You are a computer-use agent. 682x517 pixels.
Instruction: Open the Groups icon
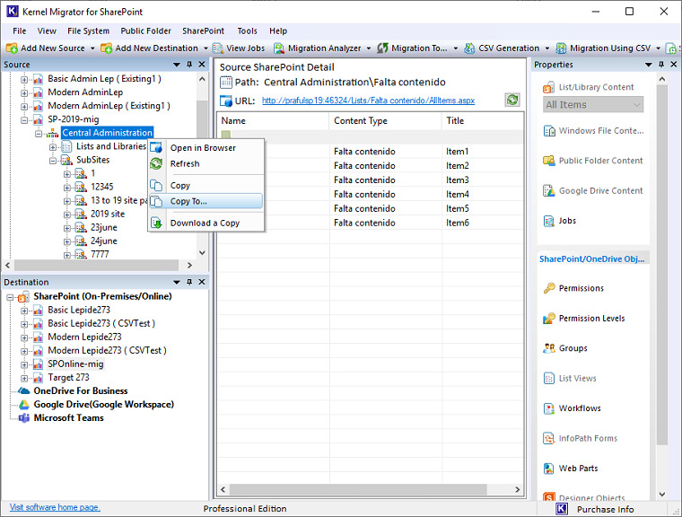[x=549, y=348]
